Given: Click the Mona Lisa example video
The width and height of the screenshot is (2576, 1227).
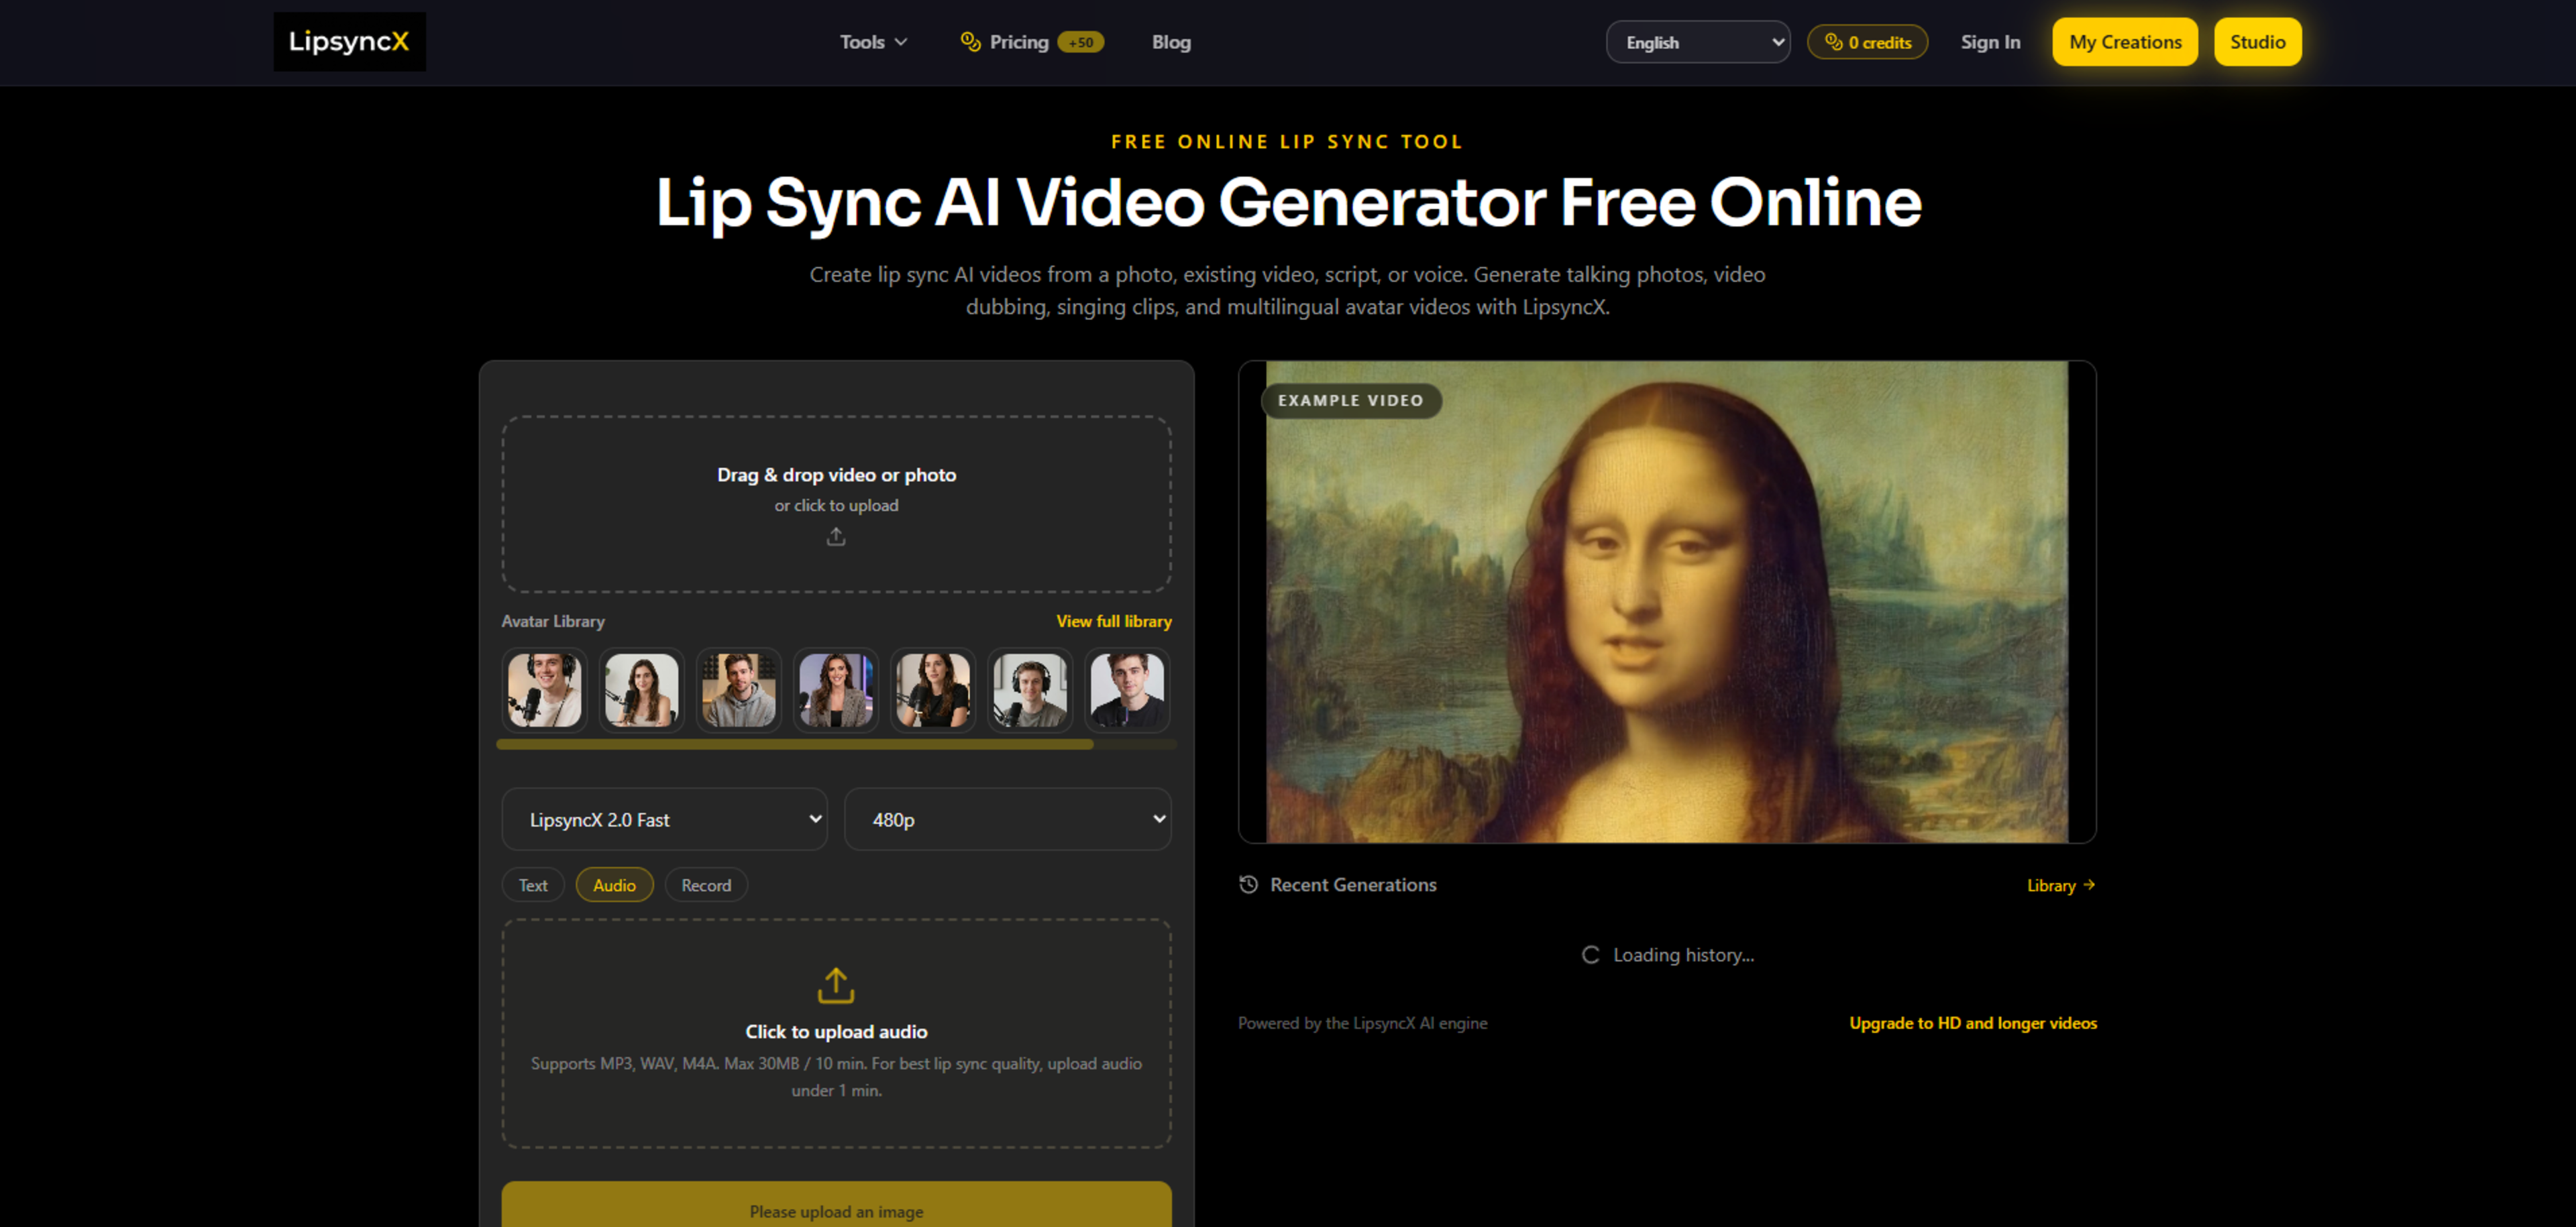Looking at the screenshot, I should tap(1666, 603).
